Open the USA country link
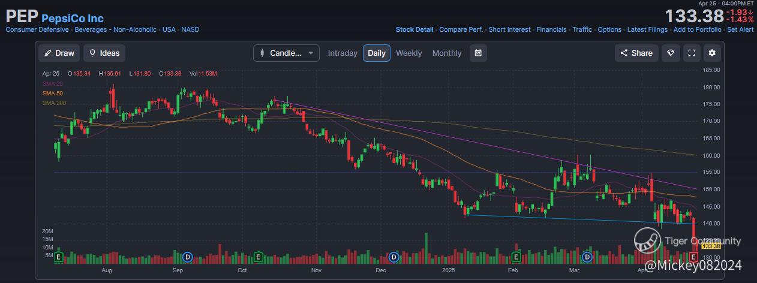The image size is (757, 283). click(169, 29)
